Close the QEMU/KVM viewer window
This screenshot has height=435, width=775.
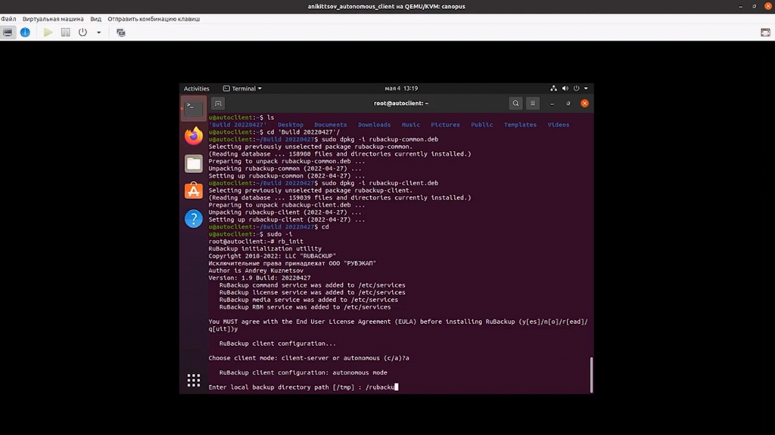768,6
